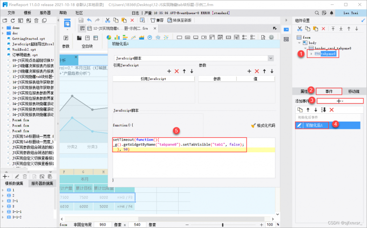The image size is (367, 228).
Task: Click the 格式化代码 button
Action: click(263, 125)
